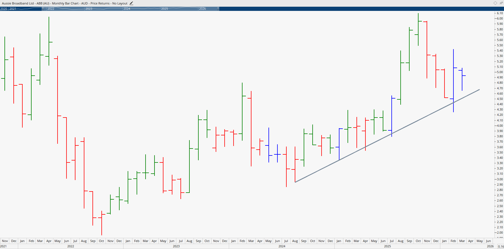The width and height of the screenshot is (504, 249).
Task: Click 2026 in the top navigator strip
Action: point(203,9)
